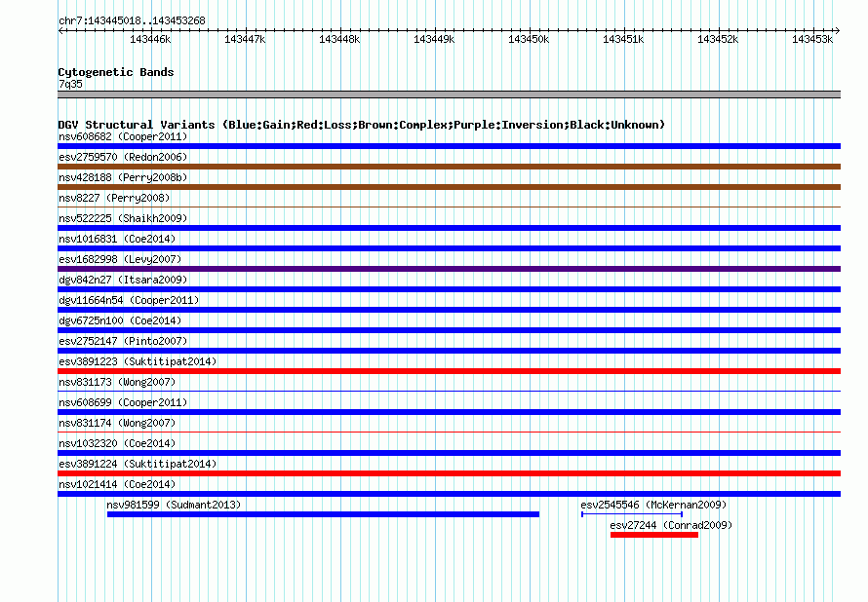Select the 7q35 band label
Viewport: 868px width, 602px height.
(x=70, y=84)
